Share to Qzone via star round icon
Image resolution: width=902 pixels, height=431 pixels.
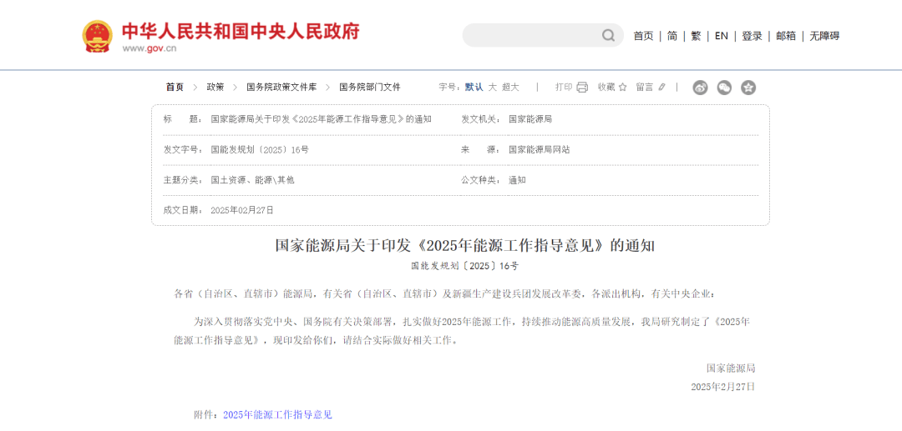(x=748, y=88)
